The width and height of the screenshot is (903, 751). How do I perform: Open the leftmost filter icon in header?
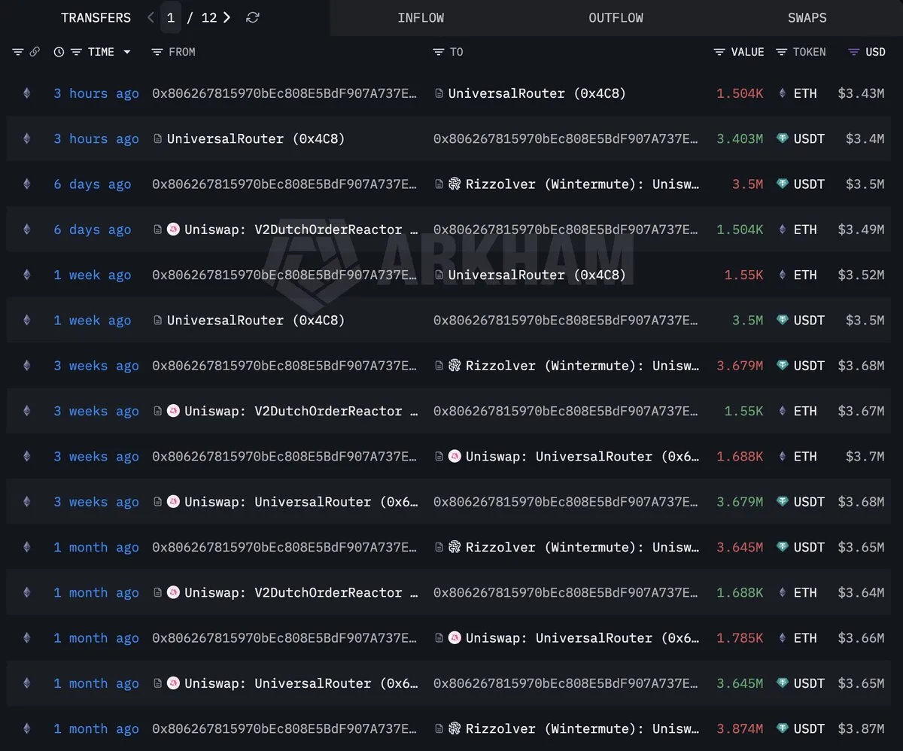(18, 52)
